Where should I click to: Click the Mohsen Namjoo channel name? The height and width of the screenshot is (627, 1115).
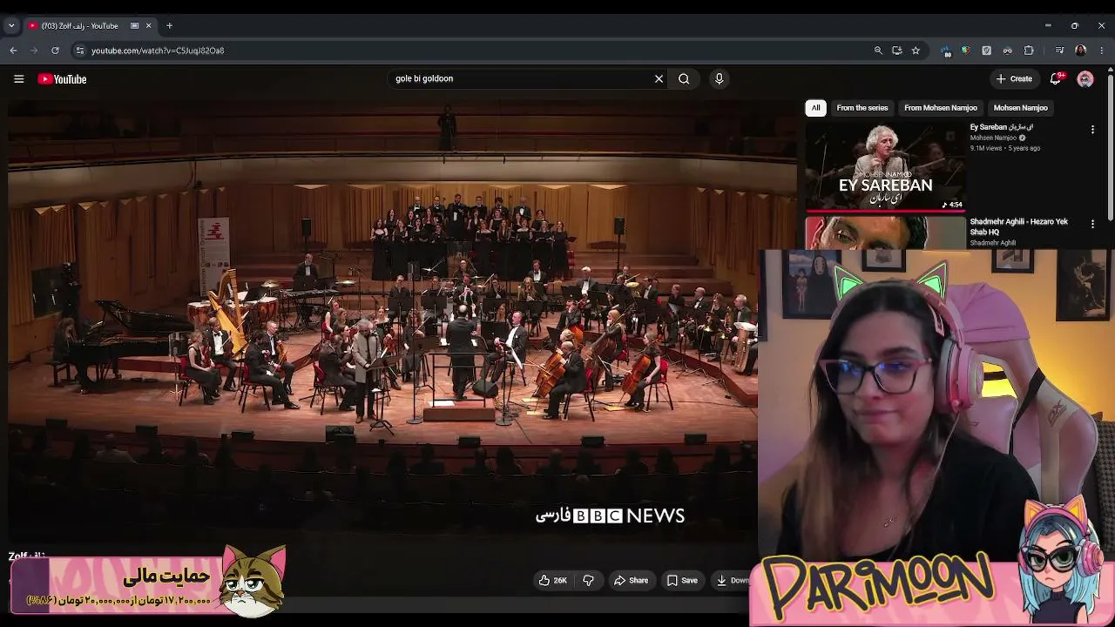pyautogui.click(x=993, y=138)
